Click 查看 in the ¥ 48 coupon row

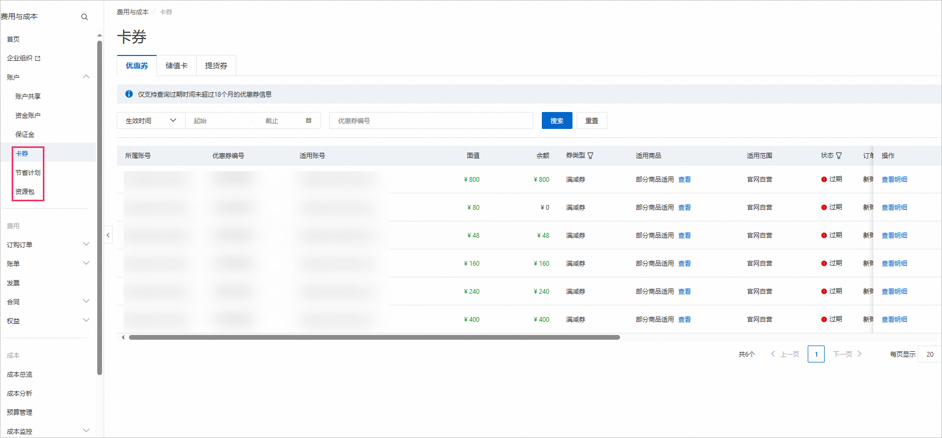(x=685, y=235)
